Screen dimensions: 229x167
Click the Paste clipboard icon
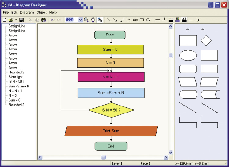43,20
